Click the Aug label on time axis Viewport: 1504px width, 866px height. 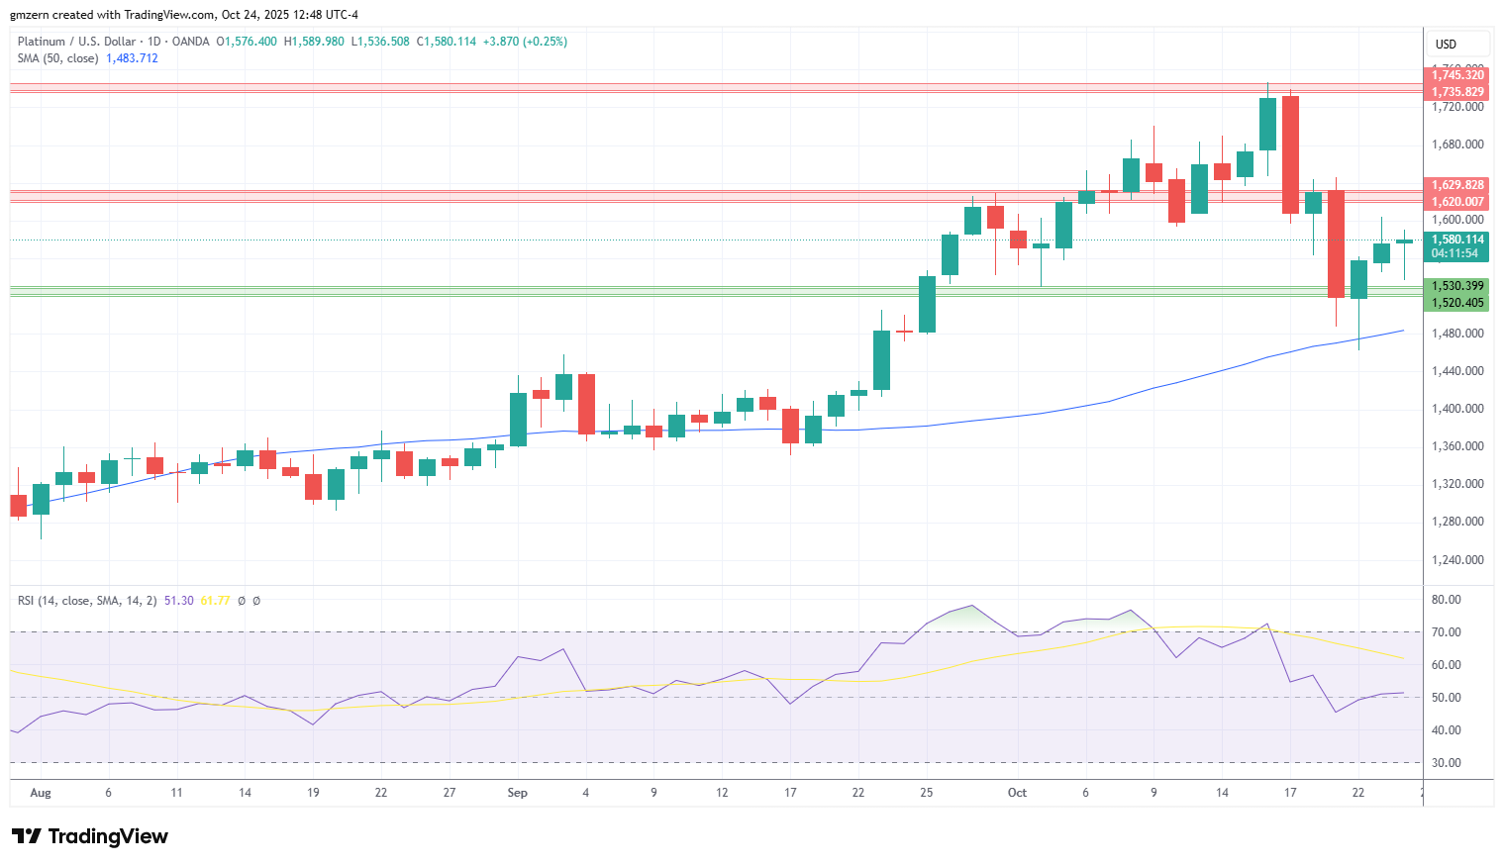(x=41, y=793)
